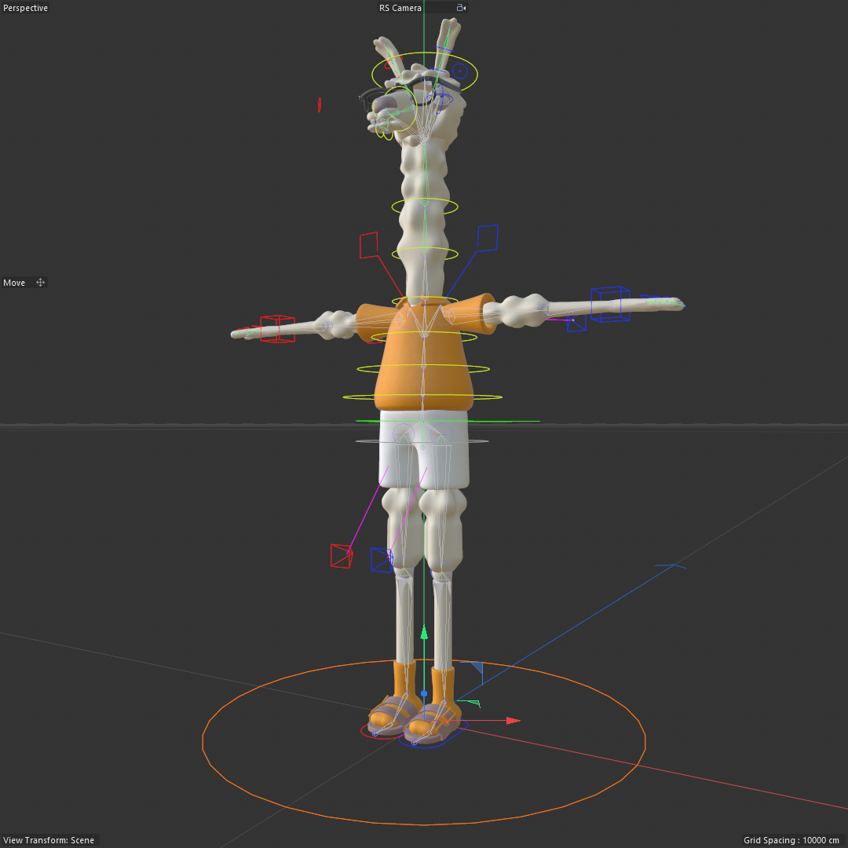This screenshot has width=848, height=848.
Task: Open the Perspective viewport label menu
Action: click(x=25, y=8)
